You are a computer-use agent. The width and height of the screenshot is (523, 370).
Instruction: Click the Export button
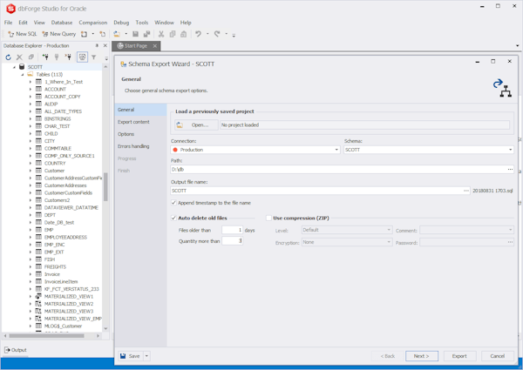pos(459,356)
